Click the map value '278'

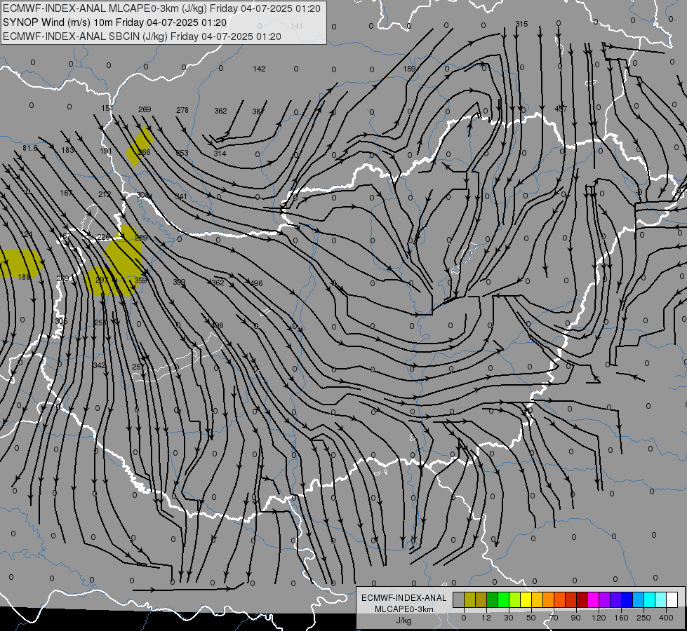pyautogui.click(x=182, y=110)
